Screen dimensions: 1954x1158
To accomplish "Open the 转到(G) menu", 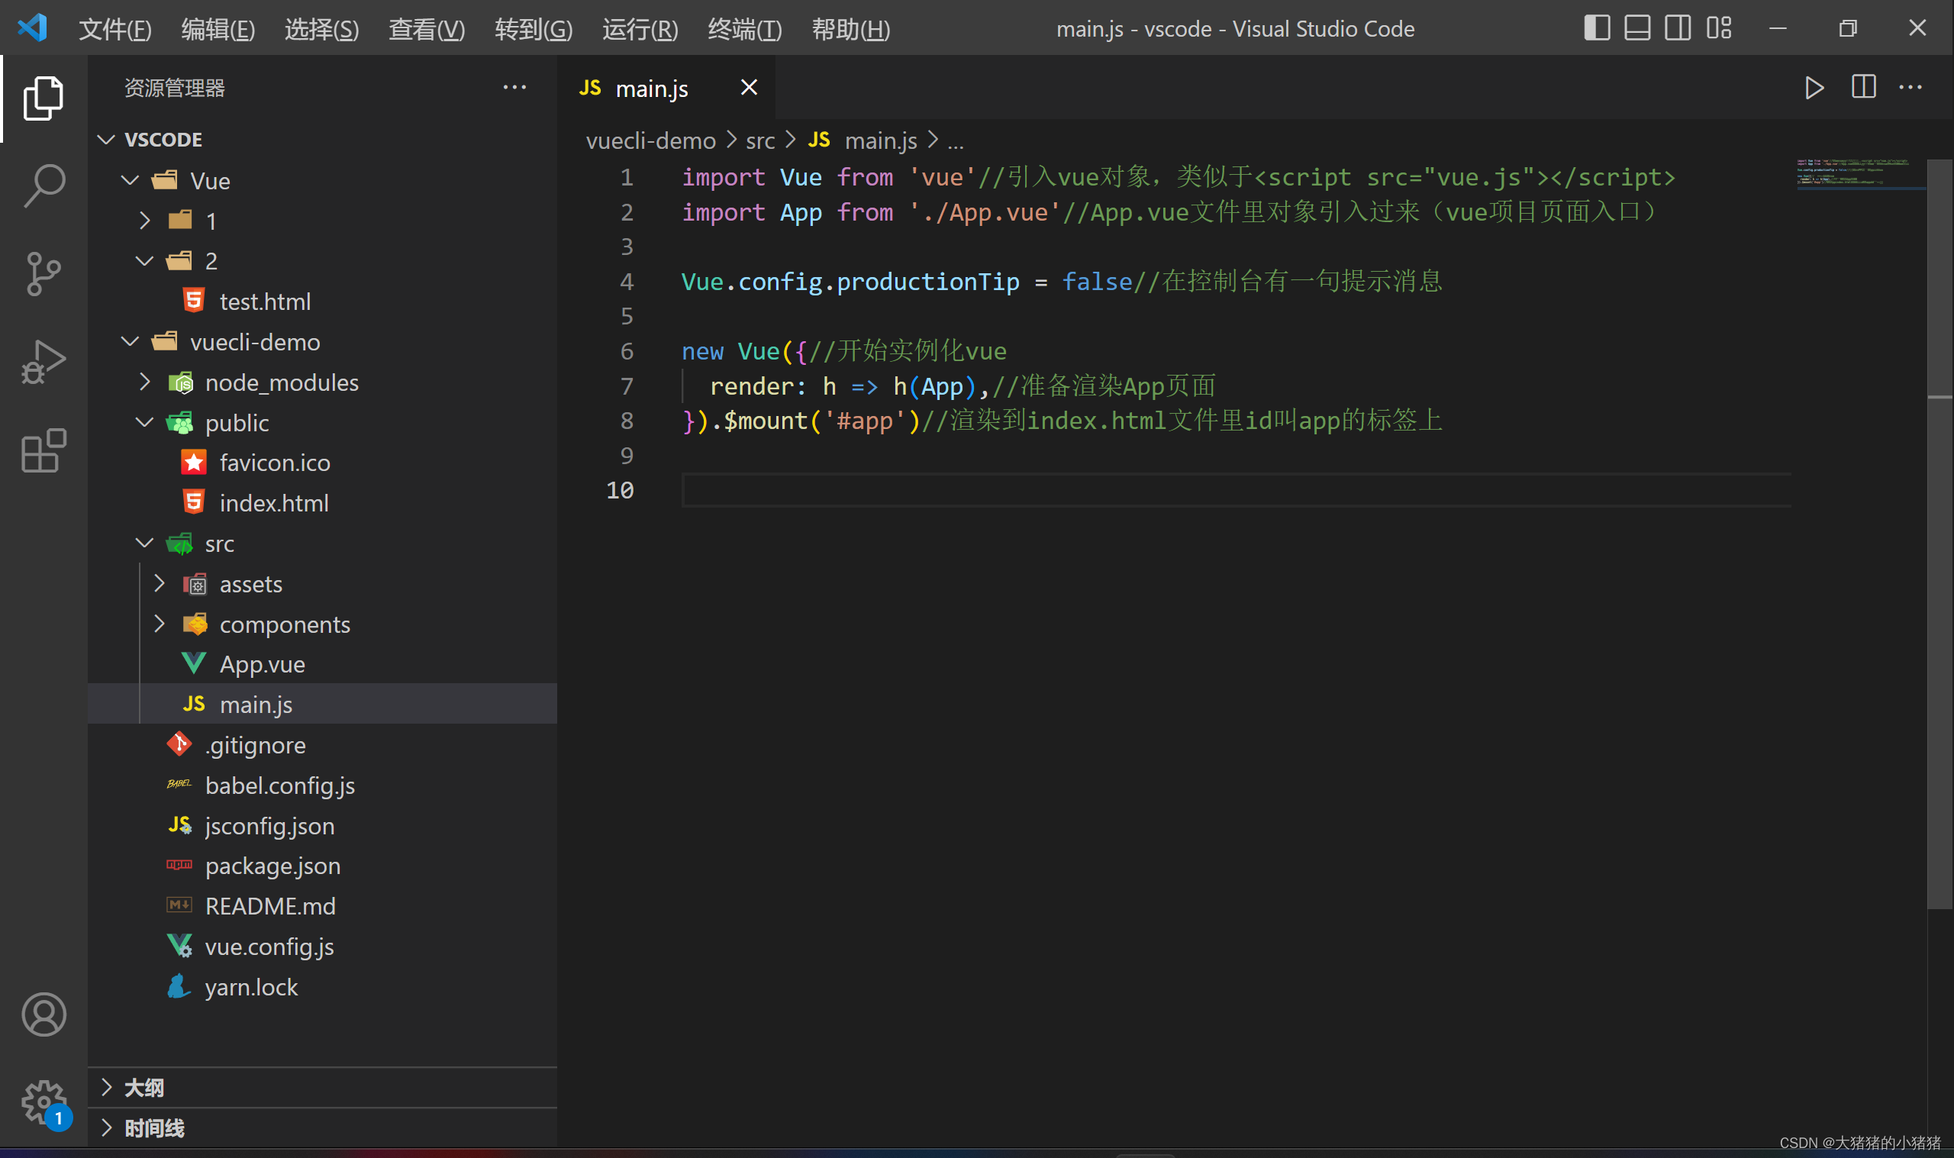I will 534,29.
